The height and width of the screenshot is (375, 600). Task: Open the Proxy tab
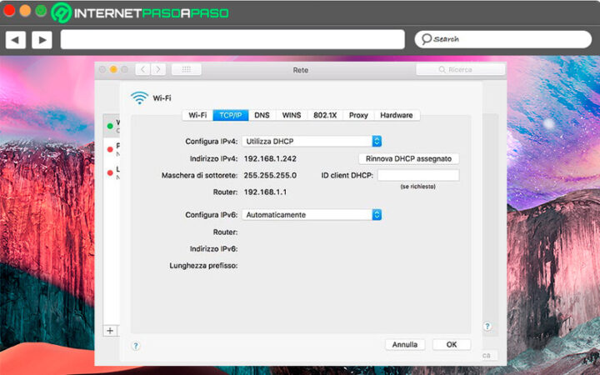[358, 115]
